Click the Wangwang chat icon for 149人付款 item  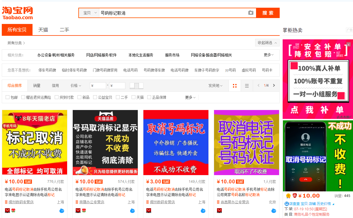203,211
